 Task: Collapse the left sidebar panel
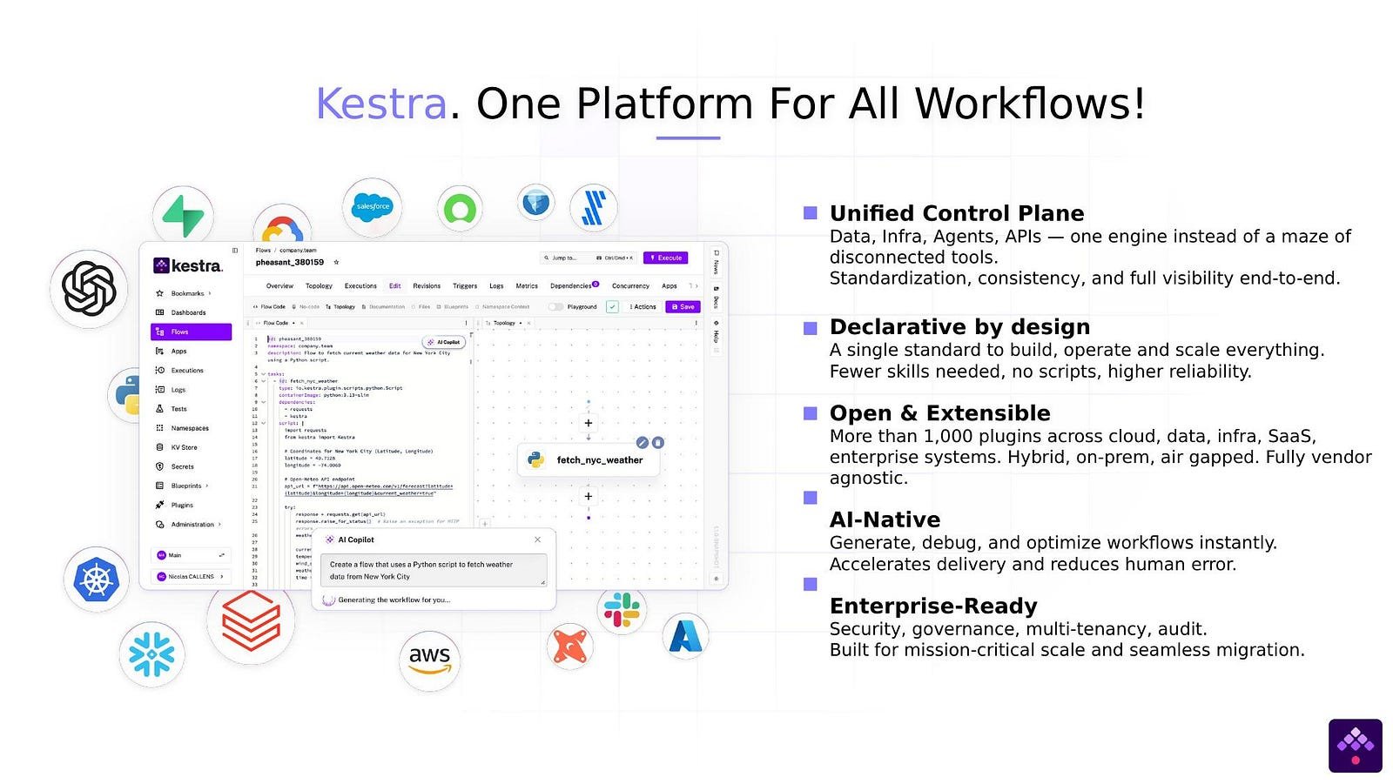click(235, 251)
